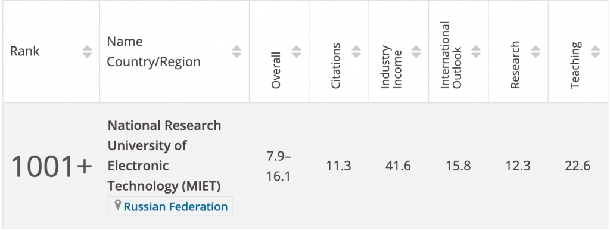Sort by Citations arrows
Viewport: 610px width, 230px height.
(356, 52)
